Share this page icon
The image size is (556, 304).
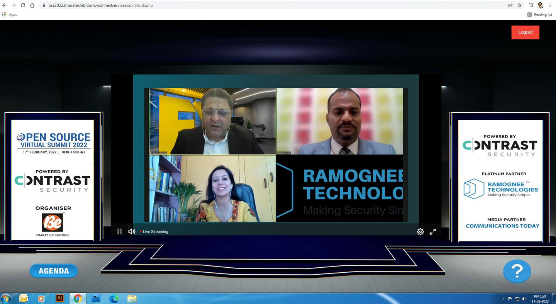tap(510, 5)
